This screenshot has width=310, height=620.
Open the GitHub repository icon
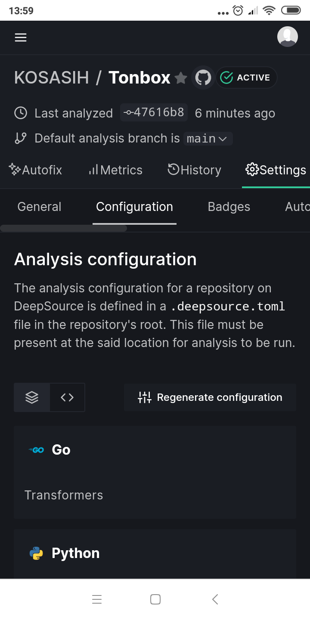point(203,78)
